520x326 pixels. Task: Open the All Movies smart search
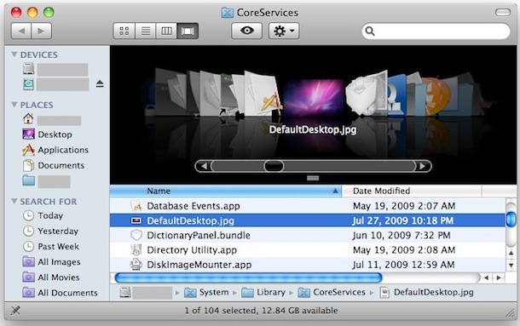(x=51, y=277)
